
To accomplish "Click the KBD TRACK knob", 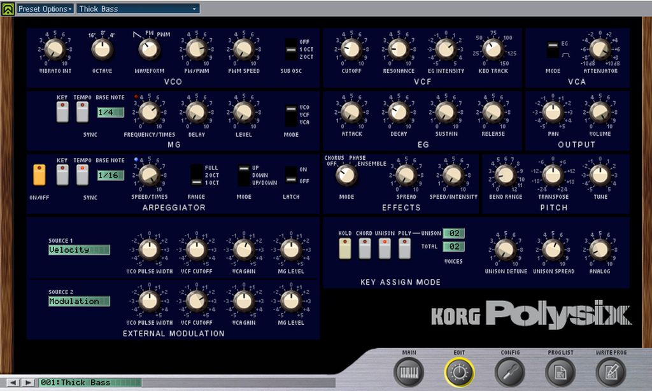I will pos(493,49).
